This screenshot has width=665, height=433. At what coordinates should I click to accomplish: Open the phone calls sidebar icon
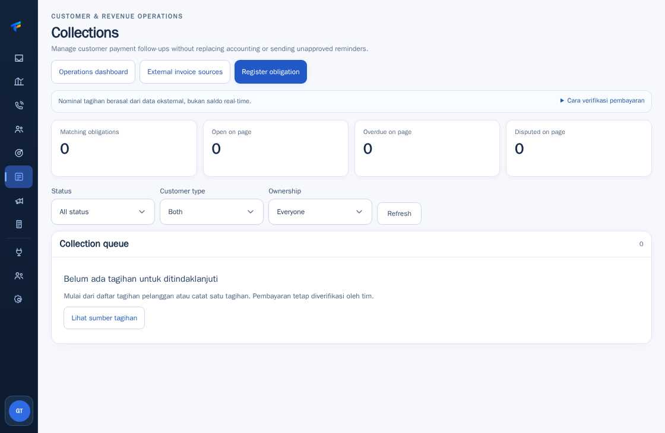click(x=18, y=105)
